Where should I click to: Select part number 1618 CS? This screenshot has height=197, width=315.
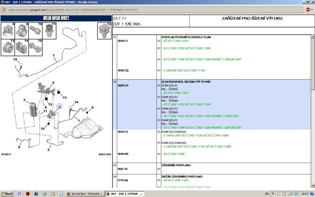coord(123,132)
